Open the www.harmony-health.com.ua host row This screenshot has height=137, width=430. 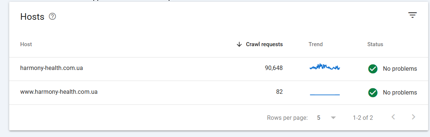point(219,93)
